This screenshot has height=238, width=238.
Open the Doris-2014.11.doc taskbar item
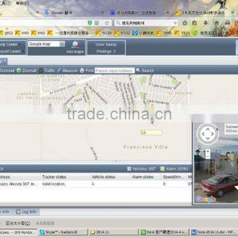[x=214, y=232]
